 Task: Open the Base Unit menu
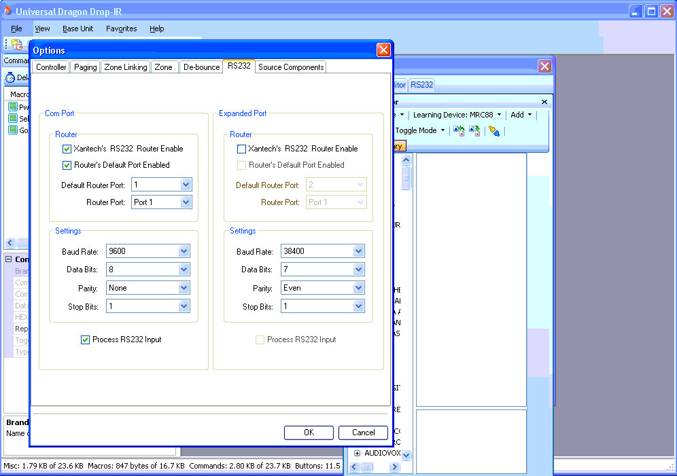click(x=77, y=29)
